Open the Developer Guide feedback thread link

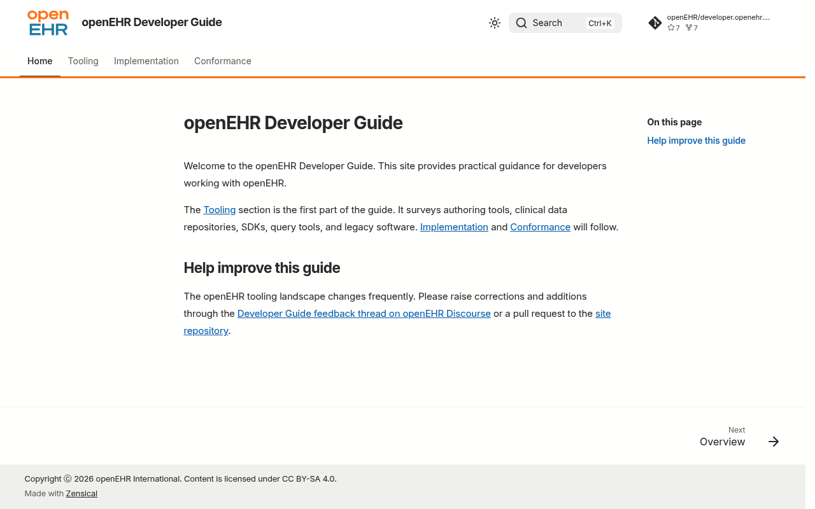(364, 314)
